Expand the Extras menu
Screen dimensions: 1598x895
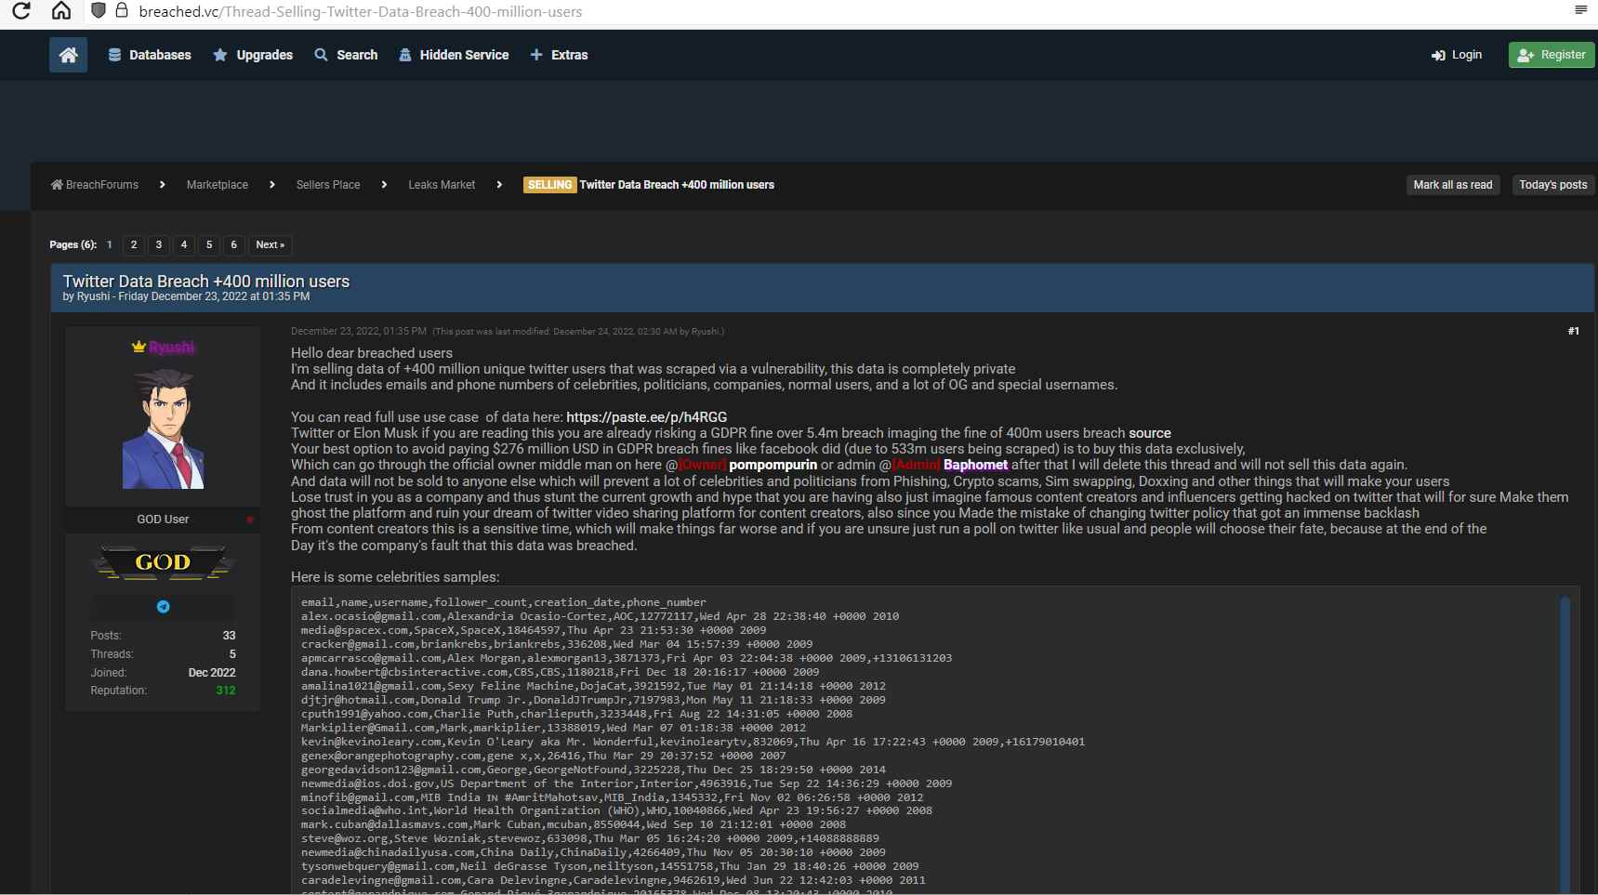click(559, 55)
